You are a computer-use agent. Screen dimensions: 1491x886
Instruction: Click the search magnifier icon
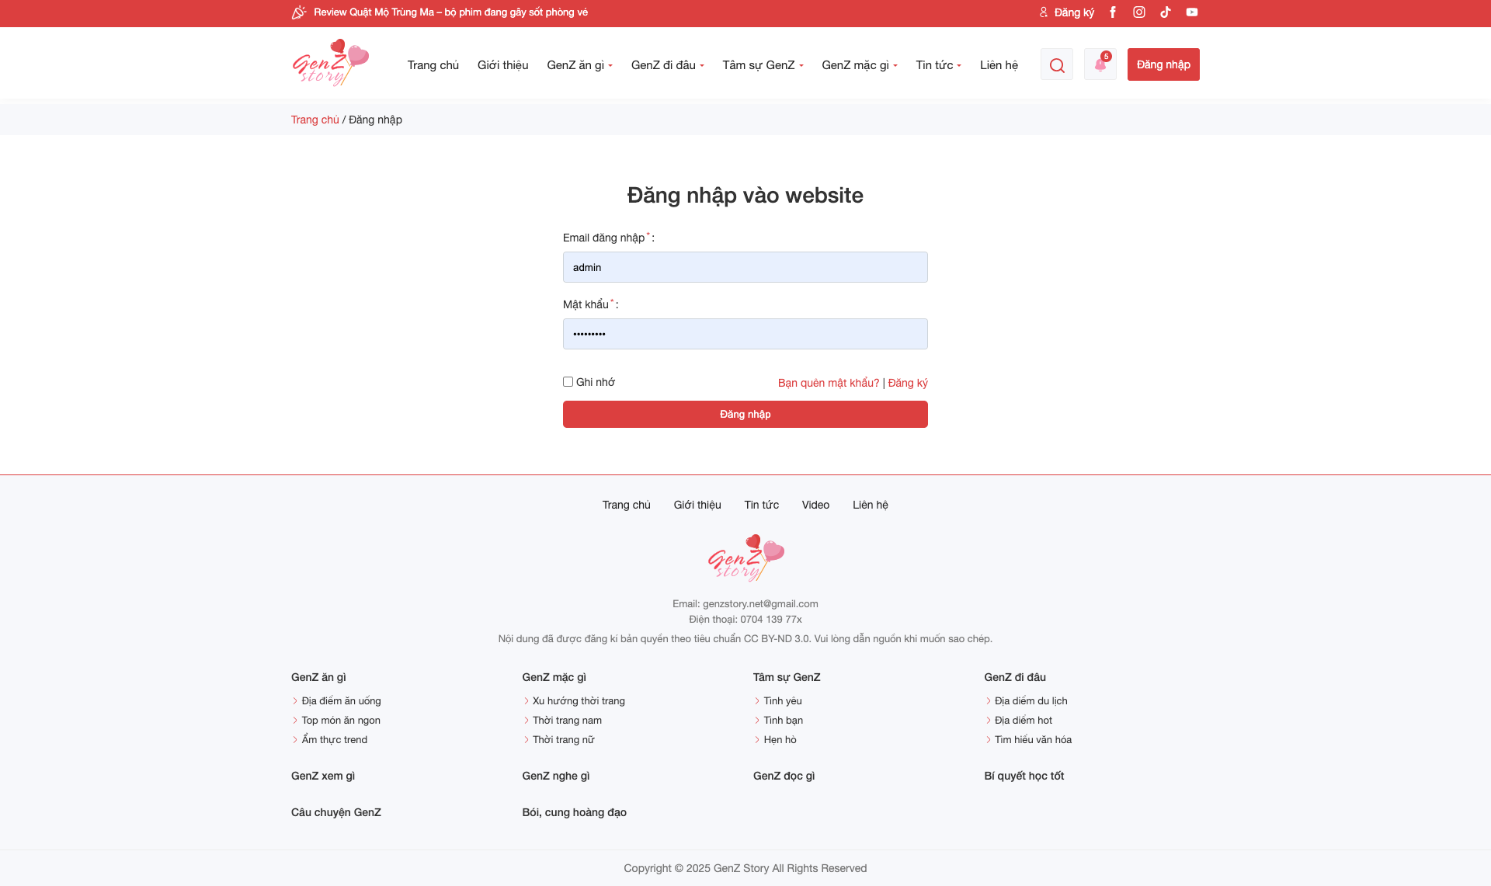[1057, 64]
